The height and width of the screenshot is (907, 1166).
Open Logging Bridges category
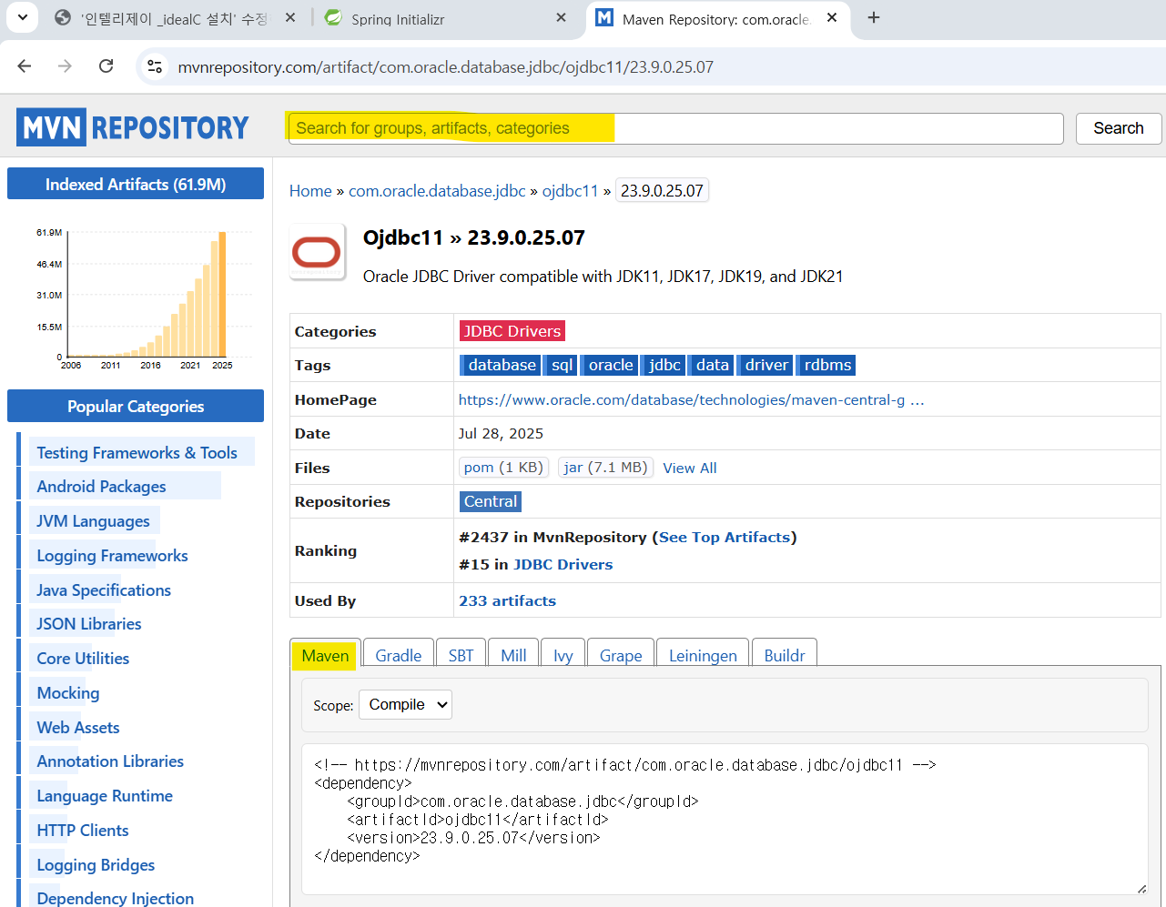pos(96,865)
